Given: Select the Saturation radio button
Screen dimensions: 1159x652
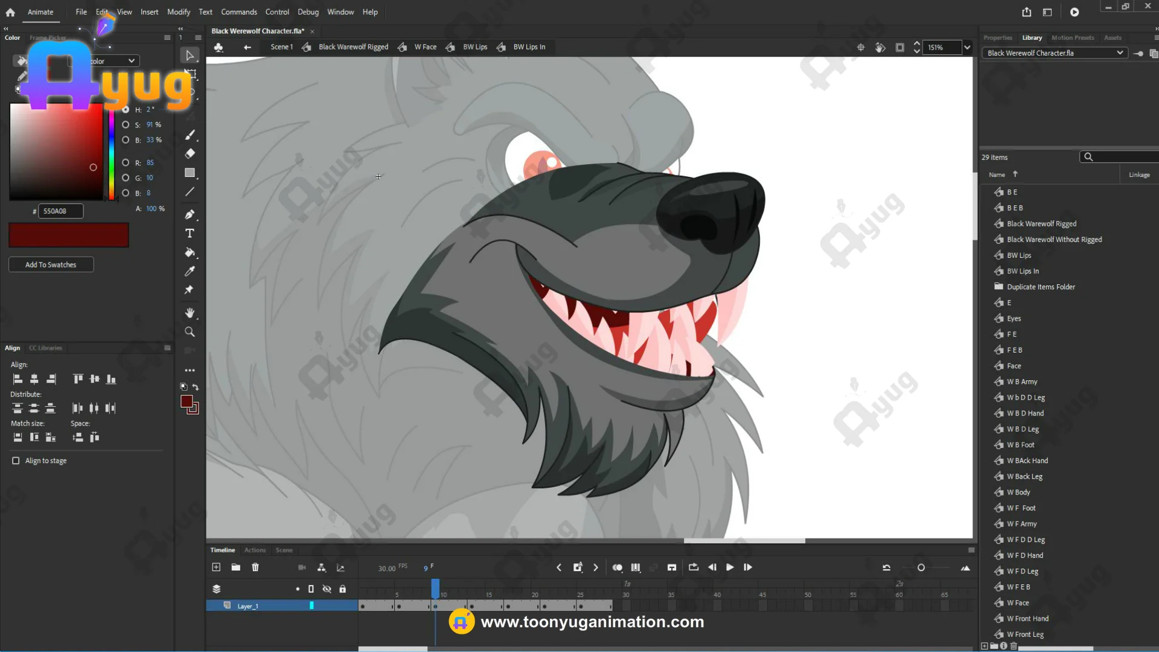Looking at the screenshot, I should coord(126,125).
